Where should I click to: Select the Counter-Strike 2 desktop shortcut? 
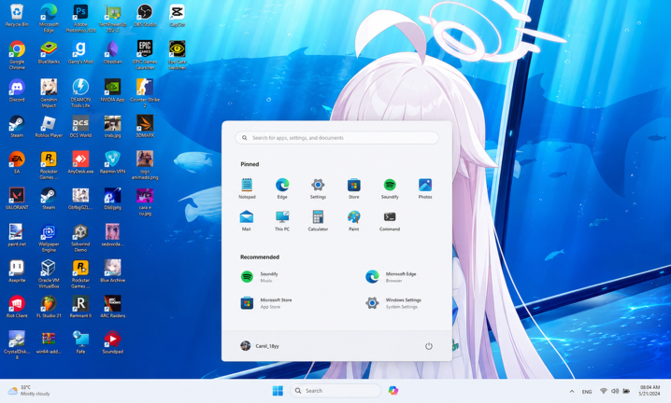[x=145, y=93]
